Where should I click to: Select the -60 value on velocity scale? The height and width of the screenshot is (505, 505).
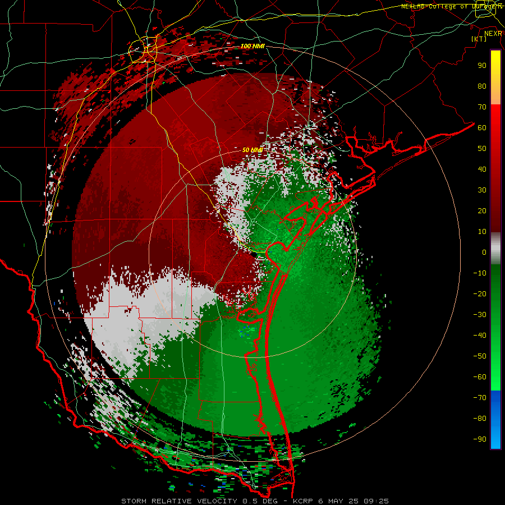(480, 377)
